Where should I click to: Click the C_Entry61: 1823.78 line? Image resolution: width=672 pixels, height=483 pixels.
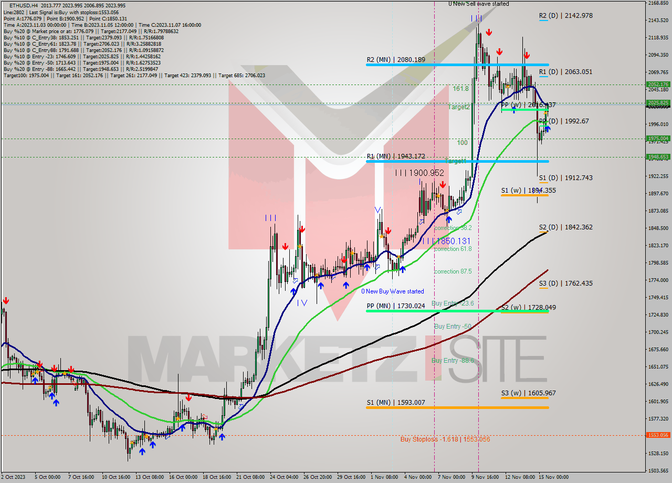(x=83, y=44)
